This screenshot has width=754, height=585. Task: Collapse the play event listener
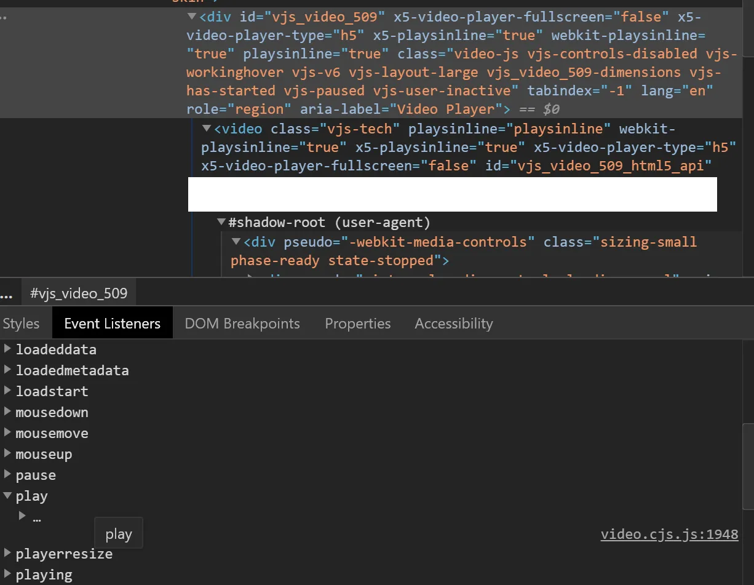coord(7,496)
